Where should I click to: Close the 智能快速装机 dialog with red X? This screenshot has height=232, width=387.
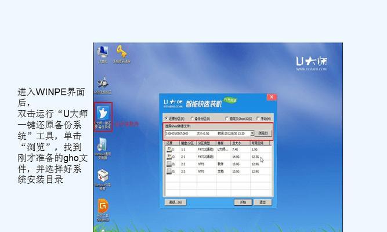[272, 97]
